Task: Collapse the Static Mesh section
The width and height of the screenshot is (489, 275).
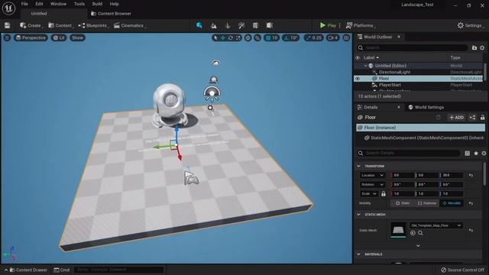Action: coord(358,215)
